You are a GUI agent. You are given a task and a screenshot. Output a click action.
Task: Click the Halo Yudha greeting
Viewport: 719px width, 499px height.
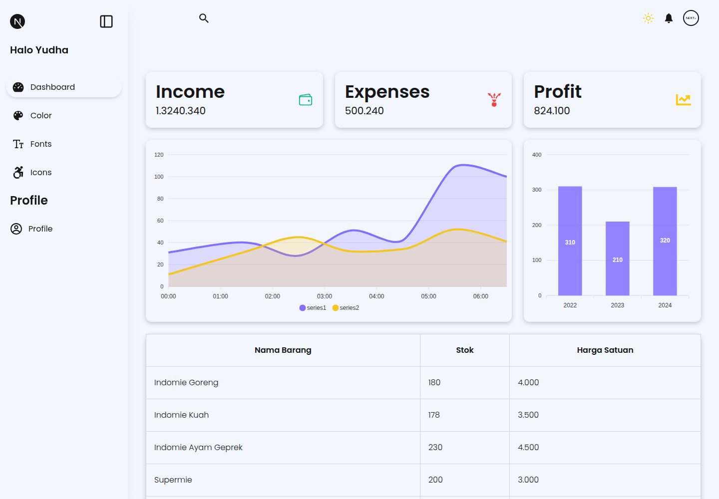39,50
